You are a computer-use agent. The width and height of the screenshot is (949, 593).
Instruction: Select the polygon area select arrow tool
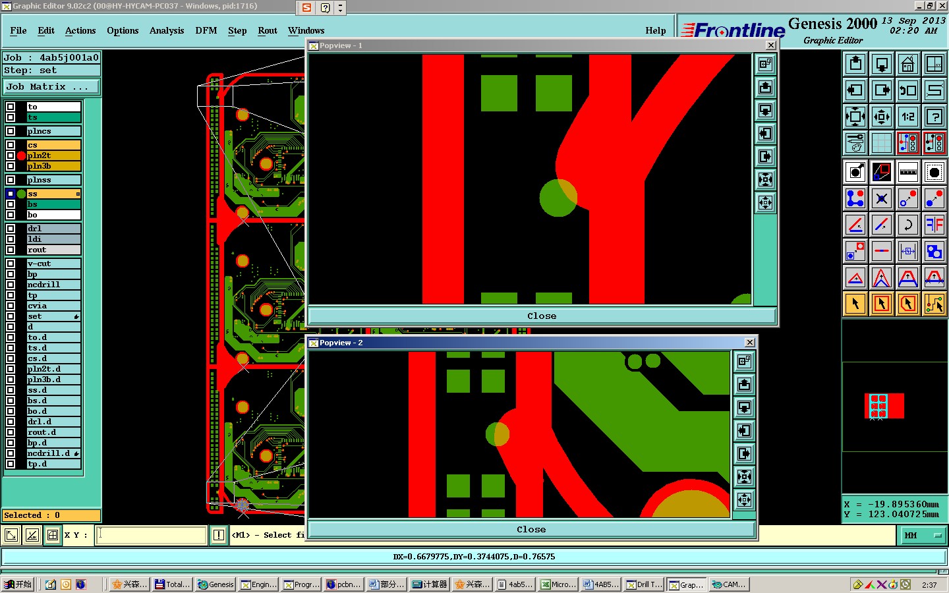point(908,304)
